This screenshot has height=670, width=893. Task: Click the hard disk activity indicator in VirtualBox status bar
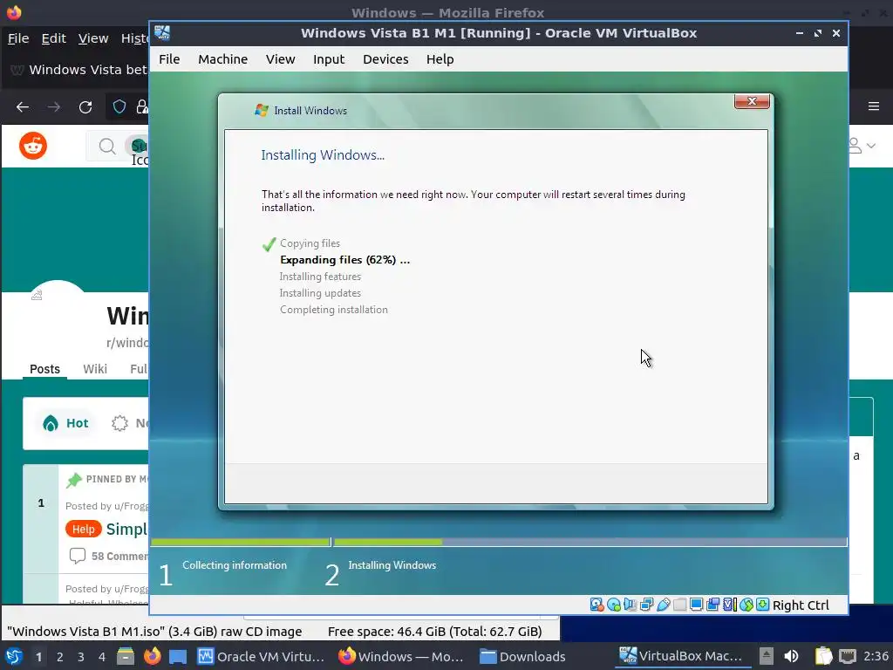(x=596, y=605)
